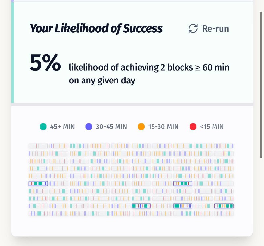Open the highlighted day bar in row nine, sixth column
Screen dimensions: 264x246
tap(141, 206)
